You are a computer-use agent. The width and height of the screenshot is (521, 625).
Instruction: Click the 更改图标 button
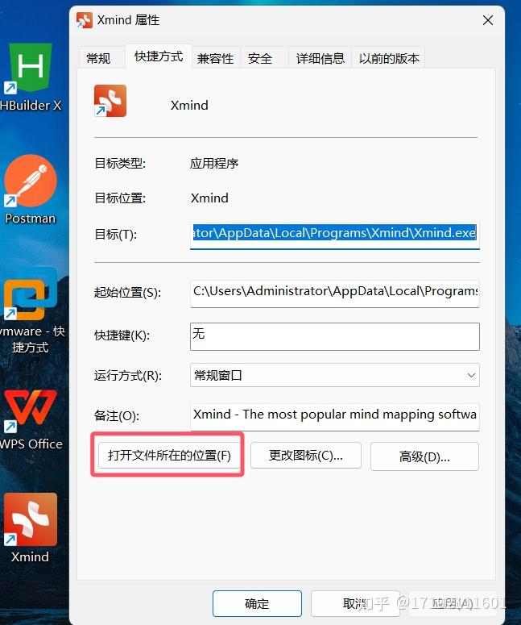[x=306, y=455]
